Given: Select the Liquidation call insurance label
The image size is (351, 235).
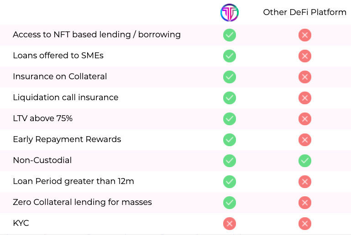Looking at the screenshot, I should [x=66, y=97].
